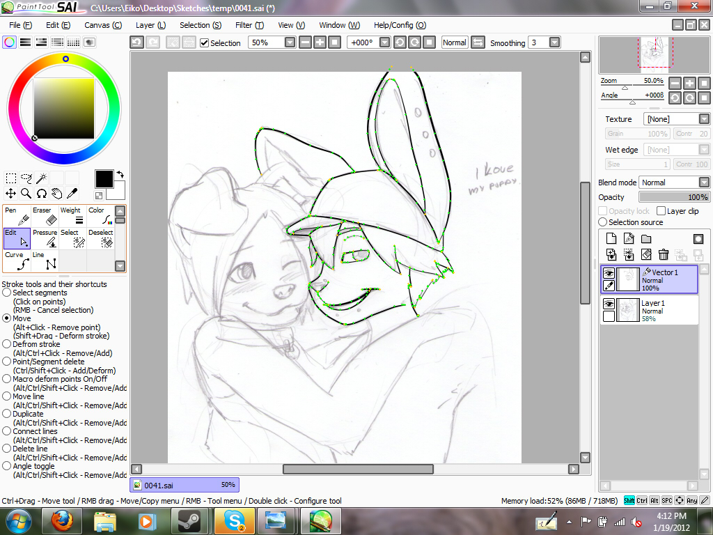Activate the Eyedropper color picker tool

click(72, 193)
